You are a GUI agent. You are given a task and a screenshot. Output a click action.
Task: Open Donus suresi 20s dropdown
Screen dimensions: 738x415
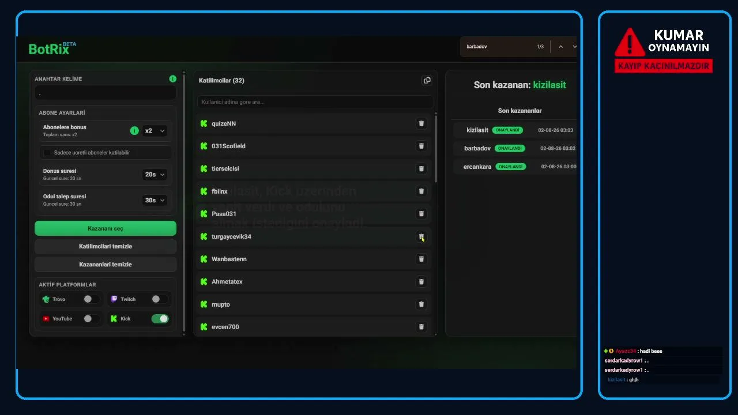tap(155, 174)
